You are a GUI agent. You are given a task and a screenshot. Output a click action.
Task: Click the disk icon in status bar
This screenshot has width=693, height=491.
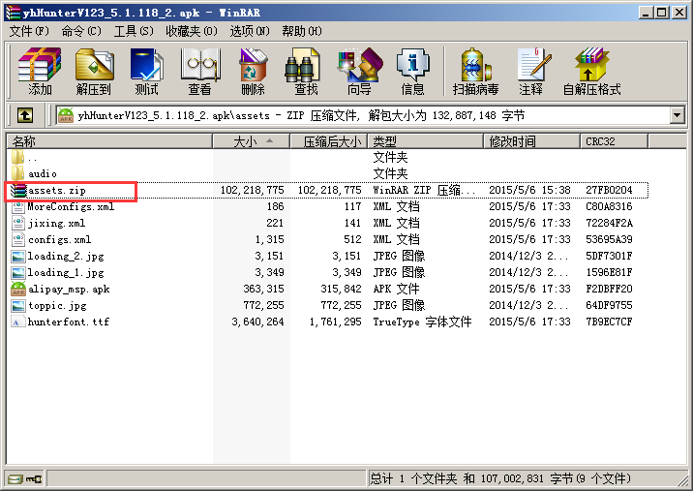click(15, 479)
